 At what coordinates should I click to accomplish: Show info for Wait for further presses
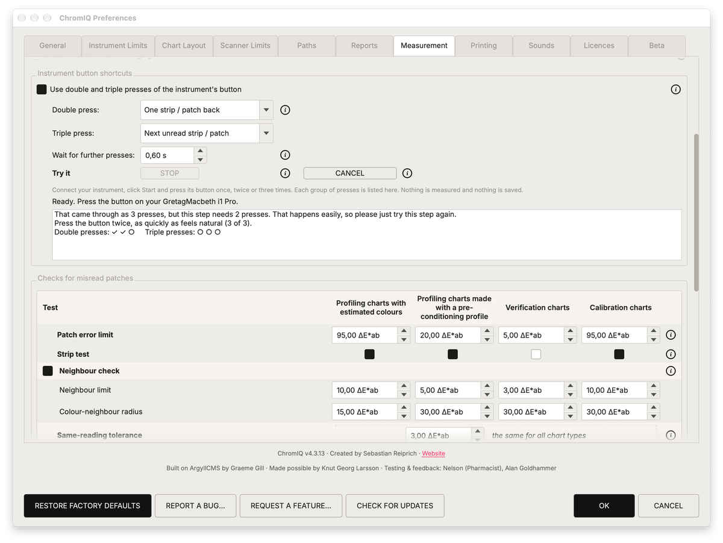(x=286, y=155)
